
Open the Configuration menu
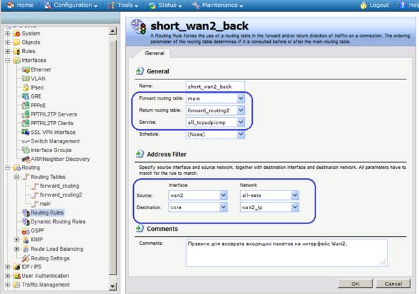coord(71,5)
